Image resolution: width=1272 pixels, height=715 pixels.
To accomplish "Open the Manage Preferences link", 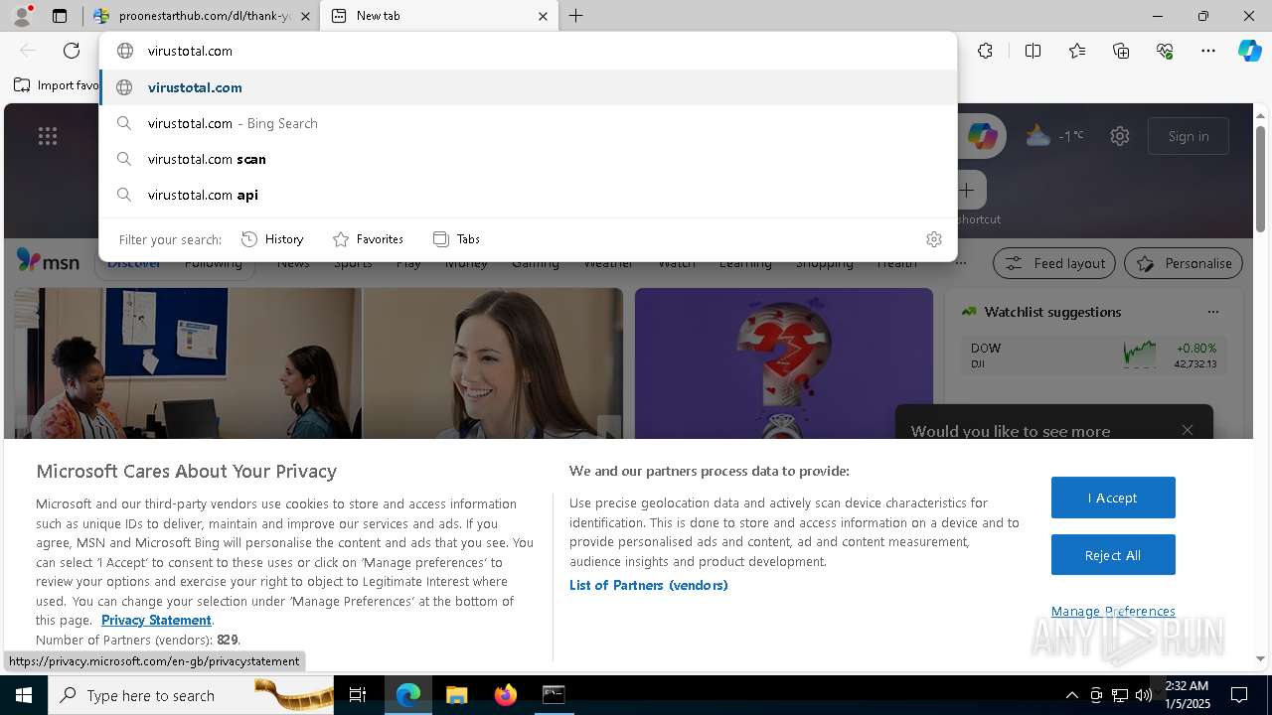I will [1113, 611].
